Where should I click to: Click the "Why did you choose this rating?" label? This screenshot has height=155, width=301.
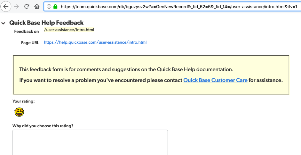coord(43,126)
